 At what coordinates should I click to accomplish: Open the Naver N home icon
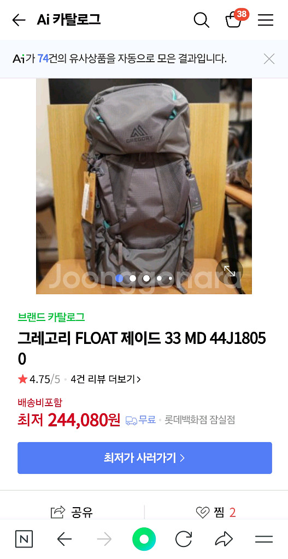[x=24, y=539]
